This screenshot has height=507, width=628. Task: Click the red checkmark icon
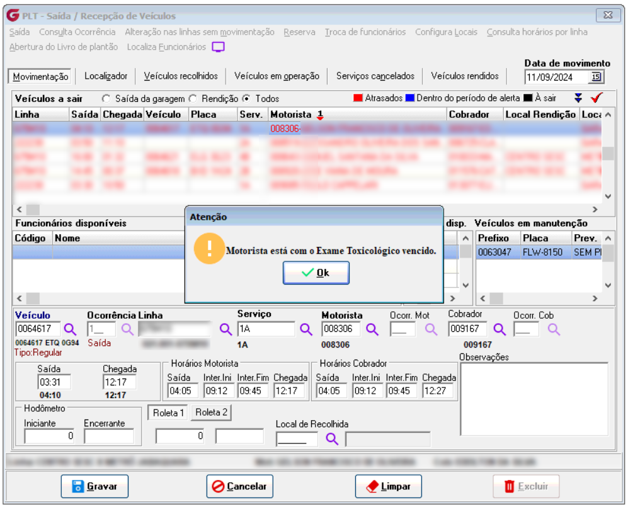point(597,98)
